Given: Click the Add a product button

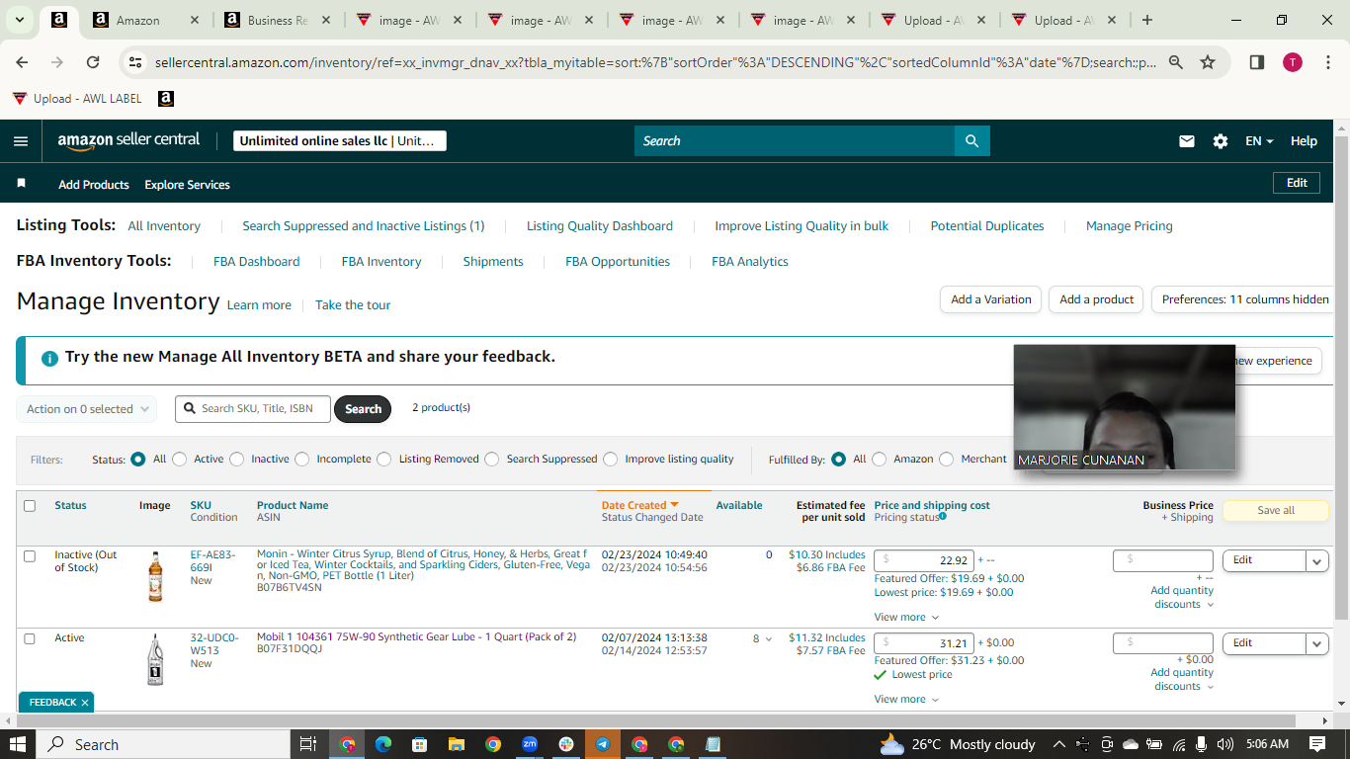Looking at the screenshot, I should click(1096, 299).
